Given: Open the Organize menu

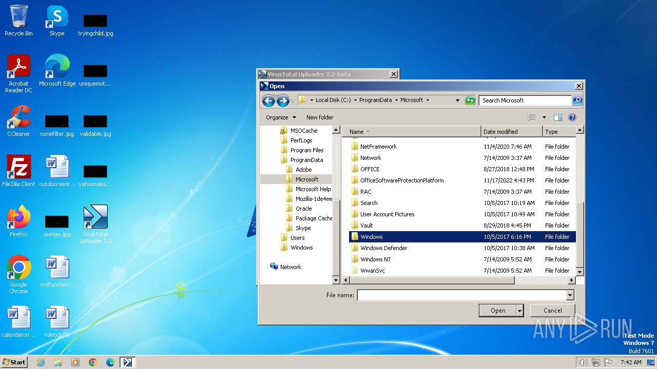Looking at the screenshot, I should (x=280, y=117).
